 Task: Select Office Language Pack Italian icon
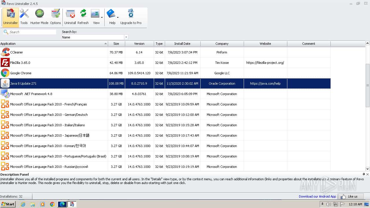click(5, 125)
